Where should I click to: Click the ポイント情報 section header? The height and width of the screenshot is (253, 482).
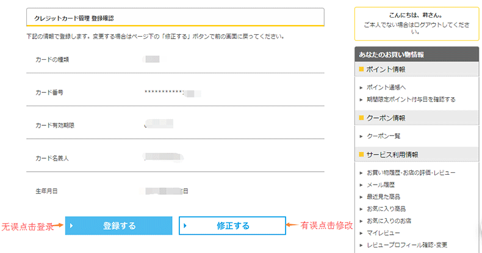pos(386,69)
